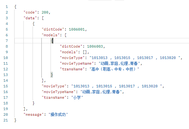
Task: Click the movieTypeName value on line 11
Action: (x=119, y=63)
